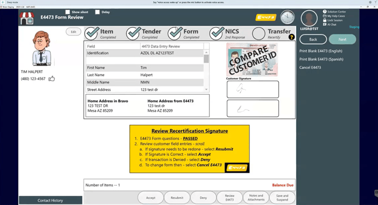Select the Street Address row
This screenshot has height=205, width=378.
(x=144, y=89)
